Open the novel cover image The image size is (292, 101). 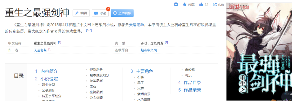pyautogui.click(x=259, y=52)
